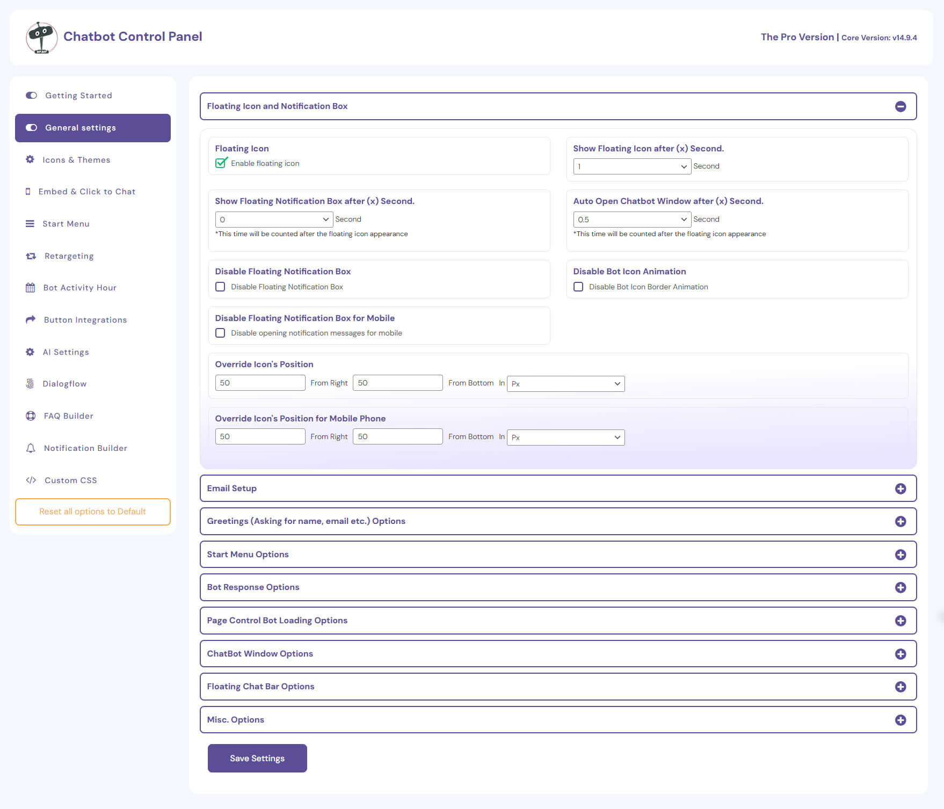Click the Core Version: v14.9.4 text
This screenshot has width=944, height=809.
(879, 38)
